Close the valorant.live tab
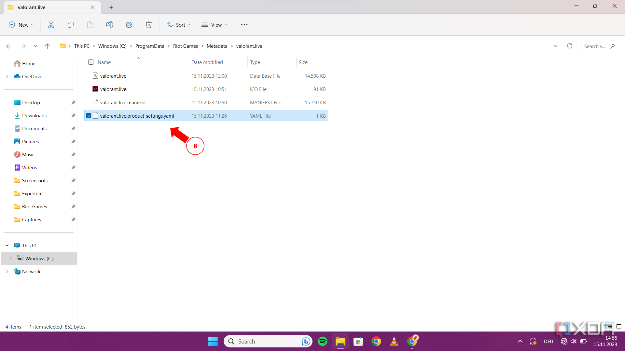Screen dimensions: 625x351 (x=92, y=7)
